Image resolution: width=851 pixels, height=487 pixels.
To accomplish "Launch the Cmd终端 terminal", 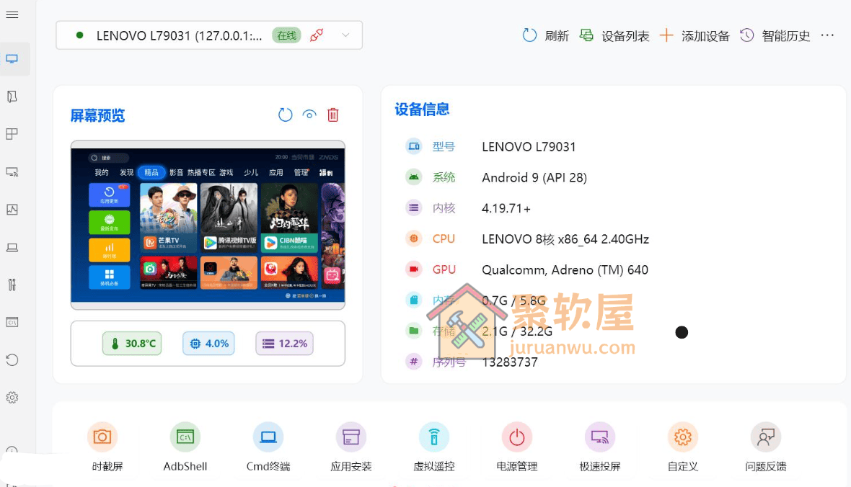I will (268, 447).
